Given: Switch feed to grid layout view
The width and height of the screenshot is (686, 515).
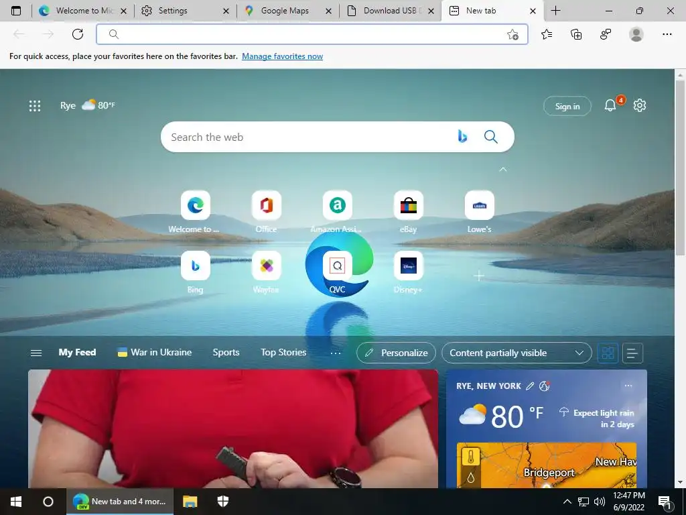Looking at the screenshot, I should point(608,353).
